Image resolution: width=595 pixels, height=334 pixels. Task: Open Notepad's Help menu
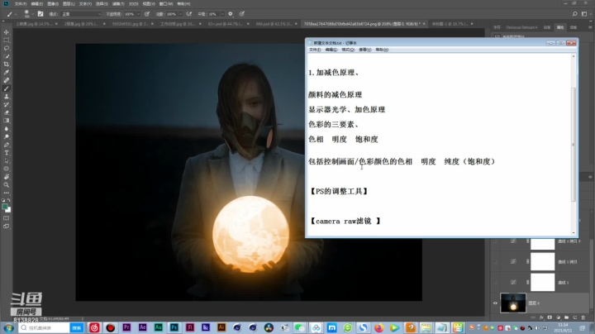pyautogui.click(x=382, y=50)
